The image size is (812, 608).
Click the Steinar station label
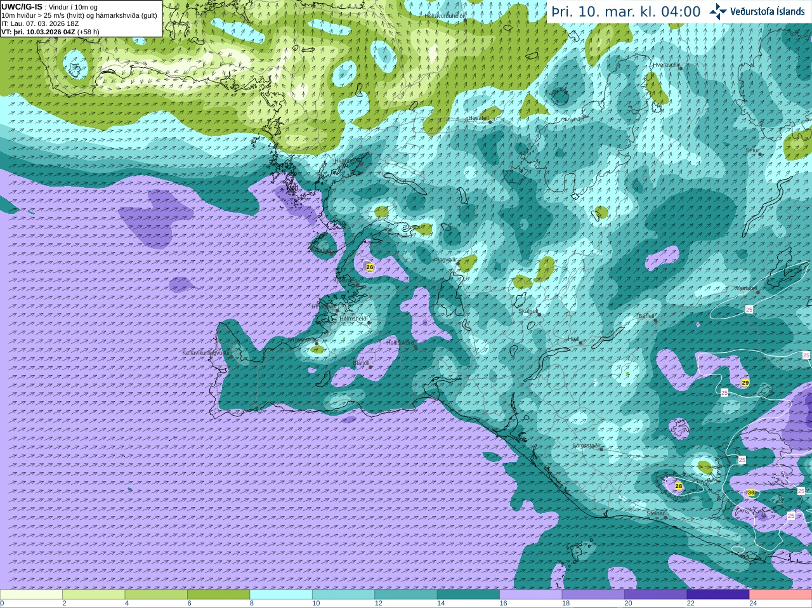coord(655,513)
